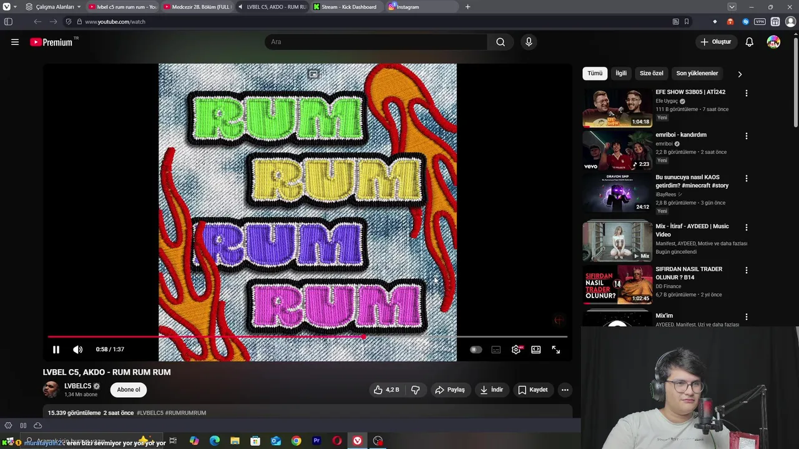Switch to the Medcezir 28. Bölüm tab
Image resolution: width=799 pixels, height=449 pixels.
[196, 7]
